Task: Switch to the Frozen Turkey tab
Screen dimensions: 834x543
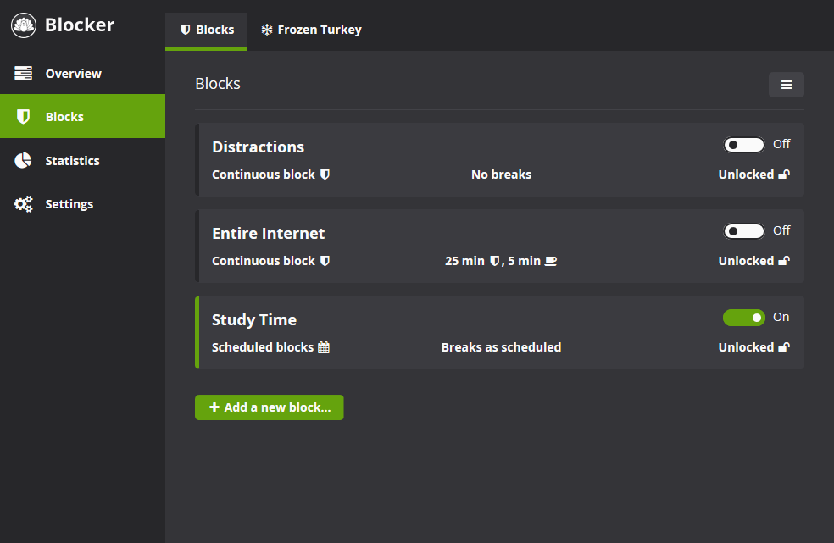Action: 311,30
